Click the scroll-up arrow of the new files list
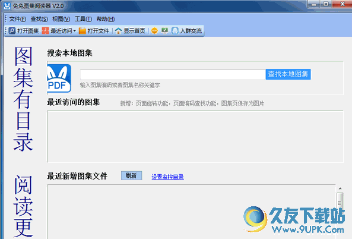352x239 pixels. click(340, 188)
